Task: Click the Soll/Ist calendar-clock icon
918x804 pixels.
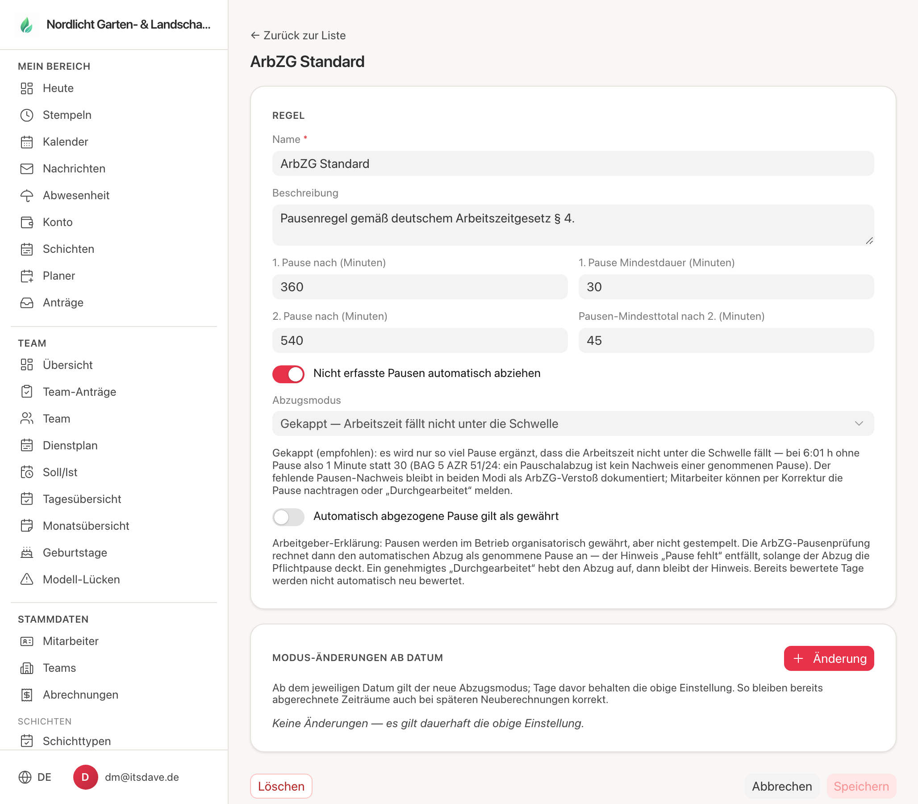Action: tap(26, 473)
